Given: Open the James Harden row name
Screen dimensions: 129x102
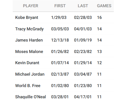Looking at the screenshot, I should 29,40.
